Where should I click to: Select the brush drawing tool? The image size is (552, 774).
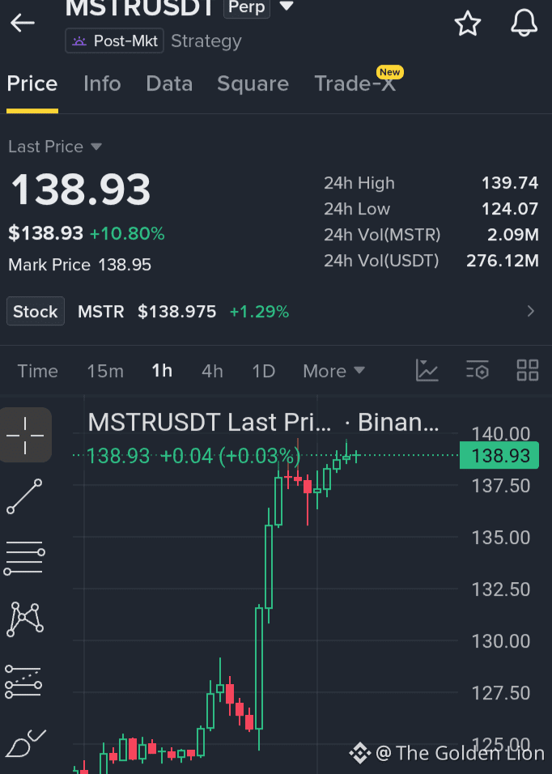pyautogui.click(x=26, y=743)
